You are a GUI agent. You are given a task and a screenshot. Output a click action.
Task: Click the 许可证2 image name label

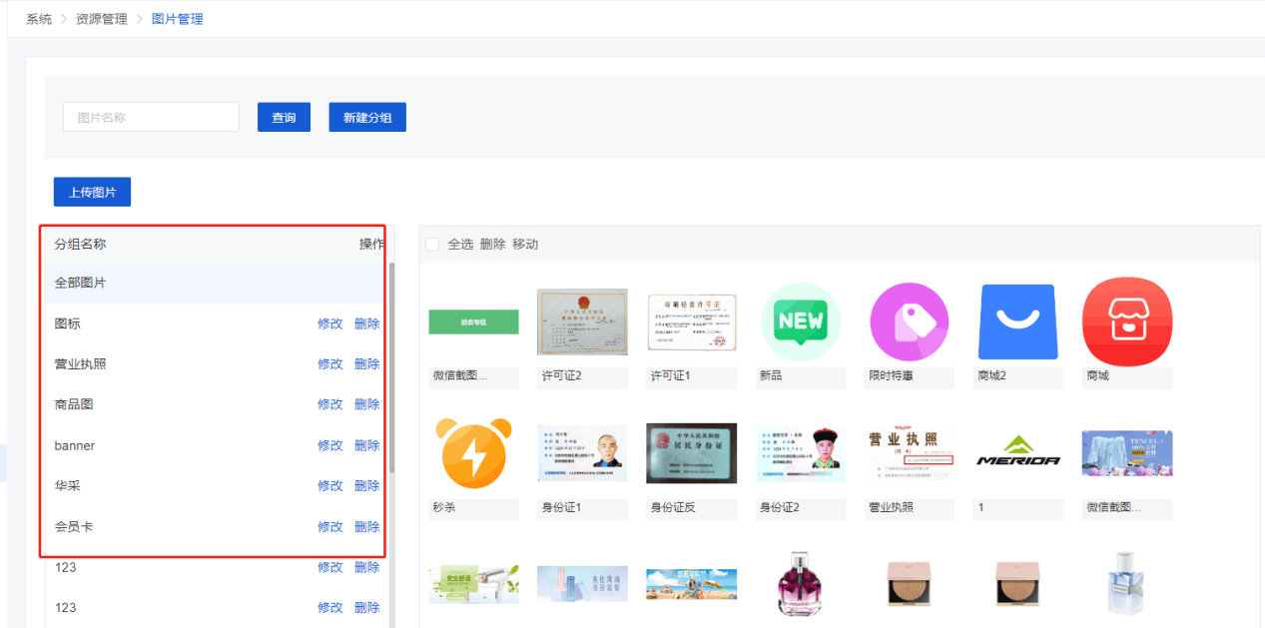[562, 375]
